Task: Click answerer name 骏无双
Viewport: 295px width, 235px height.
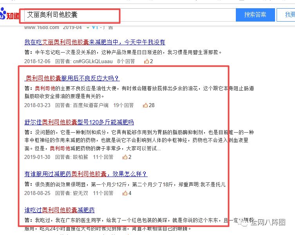Action: click(81, 193)
